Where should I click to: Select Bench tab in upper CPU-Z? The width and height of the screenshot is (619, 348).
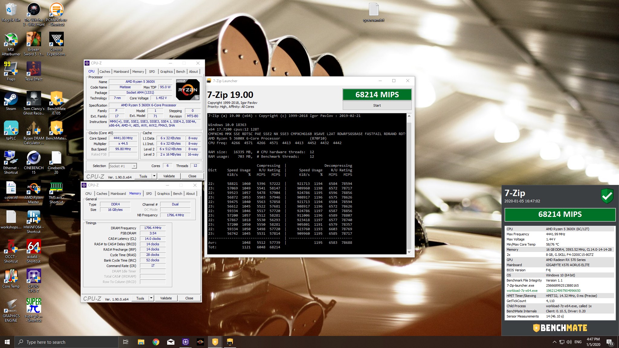180,72
